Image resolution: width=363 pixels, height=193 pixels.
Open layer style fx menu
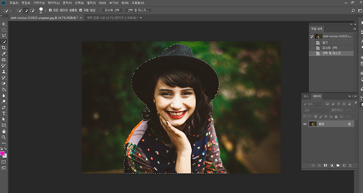[319, 165]
